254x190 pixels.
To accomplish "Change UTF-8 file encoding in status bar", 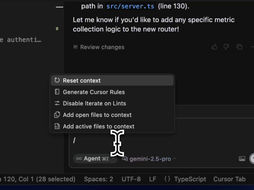I will click(131, 179).
